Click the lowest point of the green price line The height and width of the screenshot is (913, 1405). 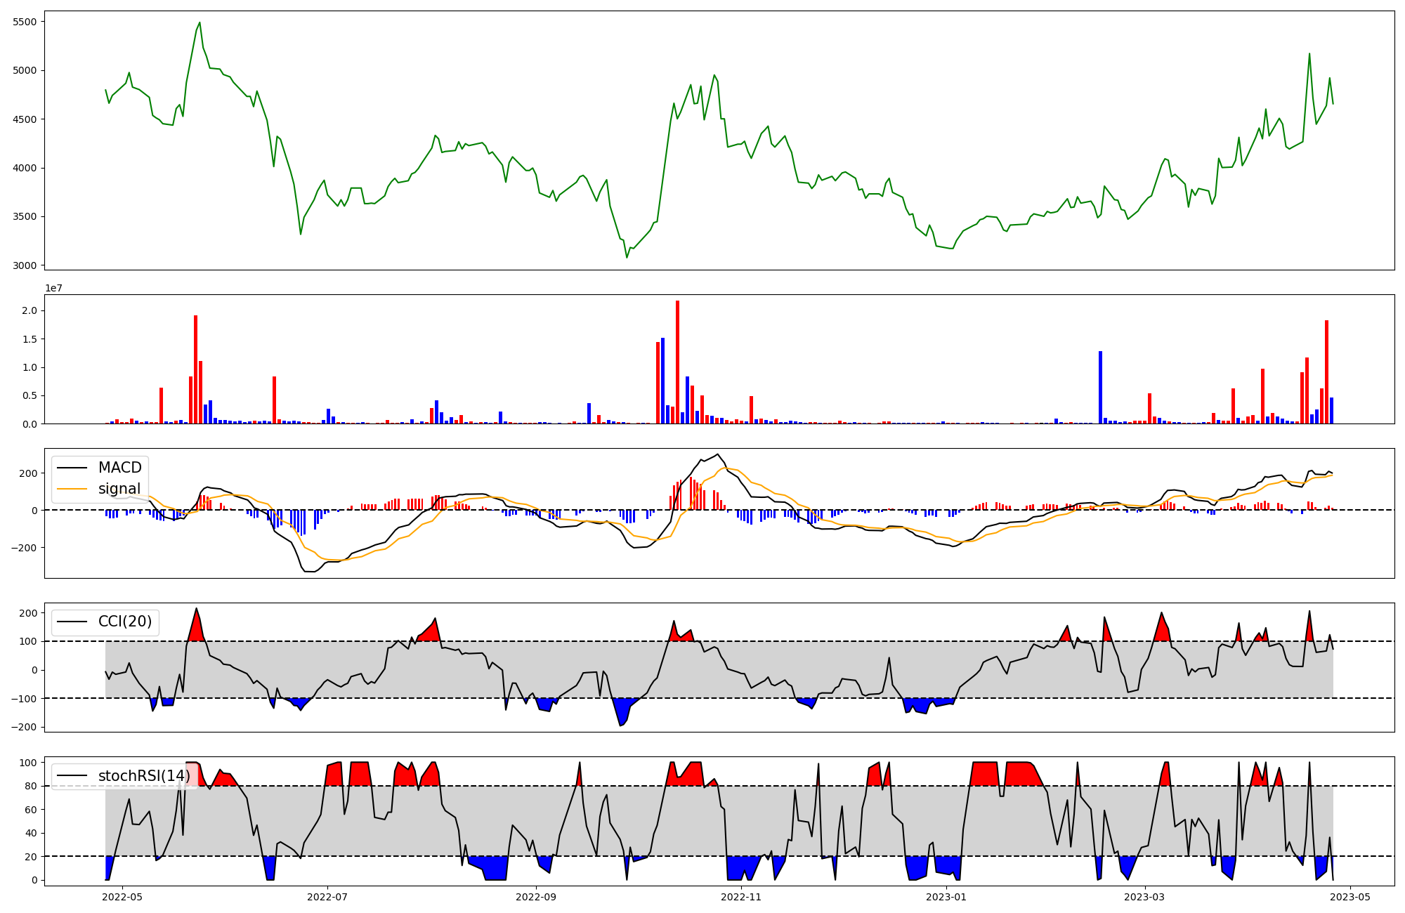click(627, 257)
